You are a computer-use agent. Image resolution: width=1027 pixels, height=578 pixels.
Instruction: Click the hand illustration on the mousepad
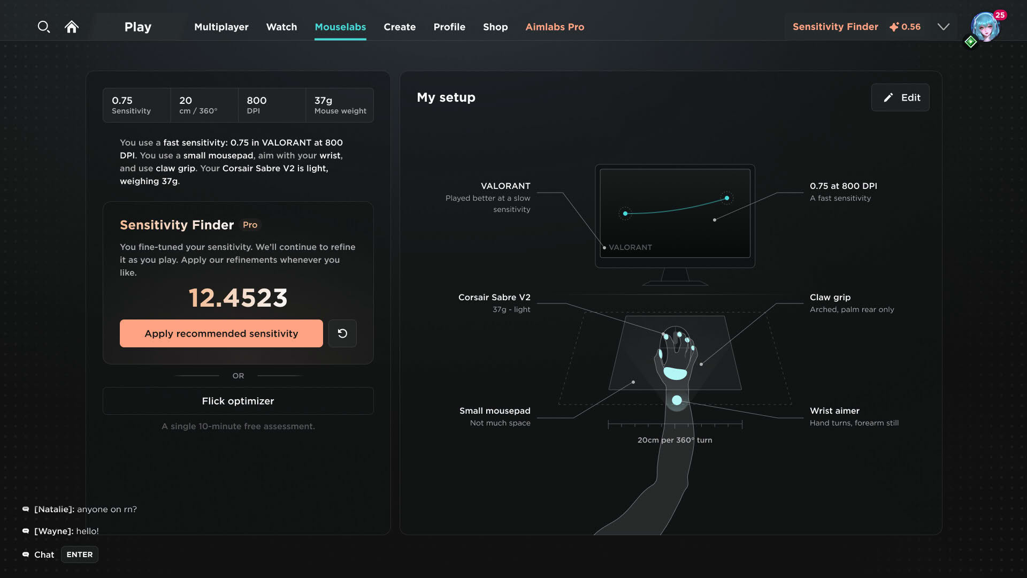tap(676, 355)
